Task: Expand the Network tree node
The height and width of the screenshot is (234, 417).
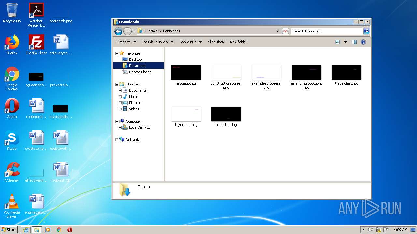Action: click(117, 140)
